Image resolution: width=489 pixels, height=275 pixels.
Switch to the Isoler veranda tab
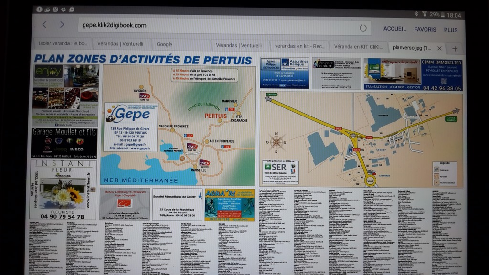[x=64, y=43]
